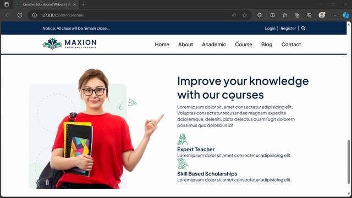Reload the page with refresh icon
352x198 pixels.
tap(20, 15)
